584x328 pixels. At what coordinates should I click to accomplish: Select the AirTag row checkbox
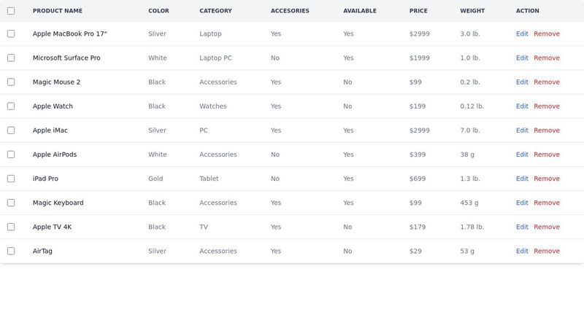[x=11, y=251]
